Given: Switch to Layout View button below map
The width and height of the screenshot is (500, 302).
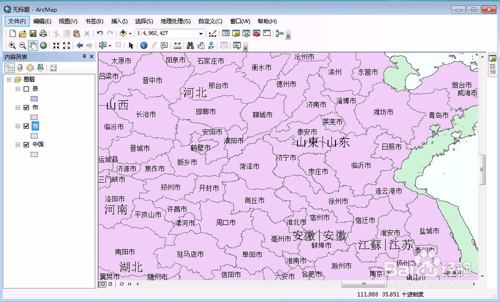Looking at the screenshot, I should tap(109, 284).
